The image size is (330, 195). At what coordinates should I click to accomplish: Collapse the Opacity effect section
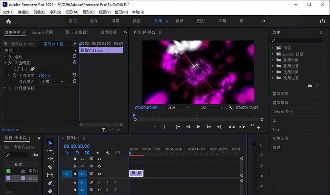pos(4,63)
